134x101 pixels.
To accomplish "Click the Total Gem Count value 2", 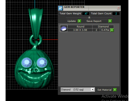I will click(116, 14).
